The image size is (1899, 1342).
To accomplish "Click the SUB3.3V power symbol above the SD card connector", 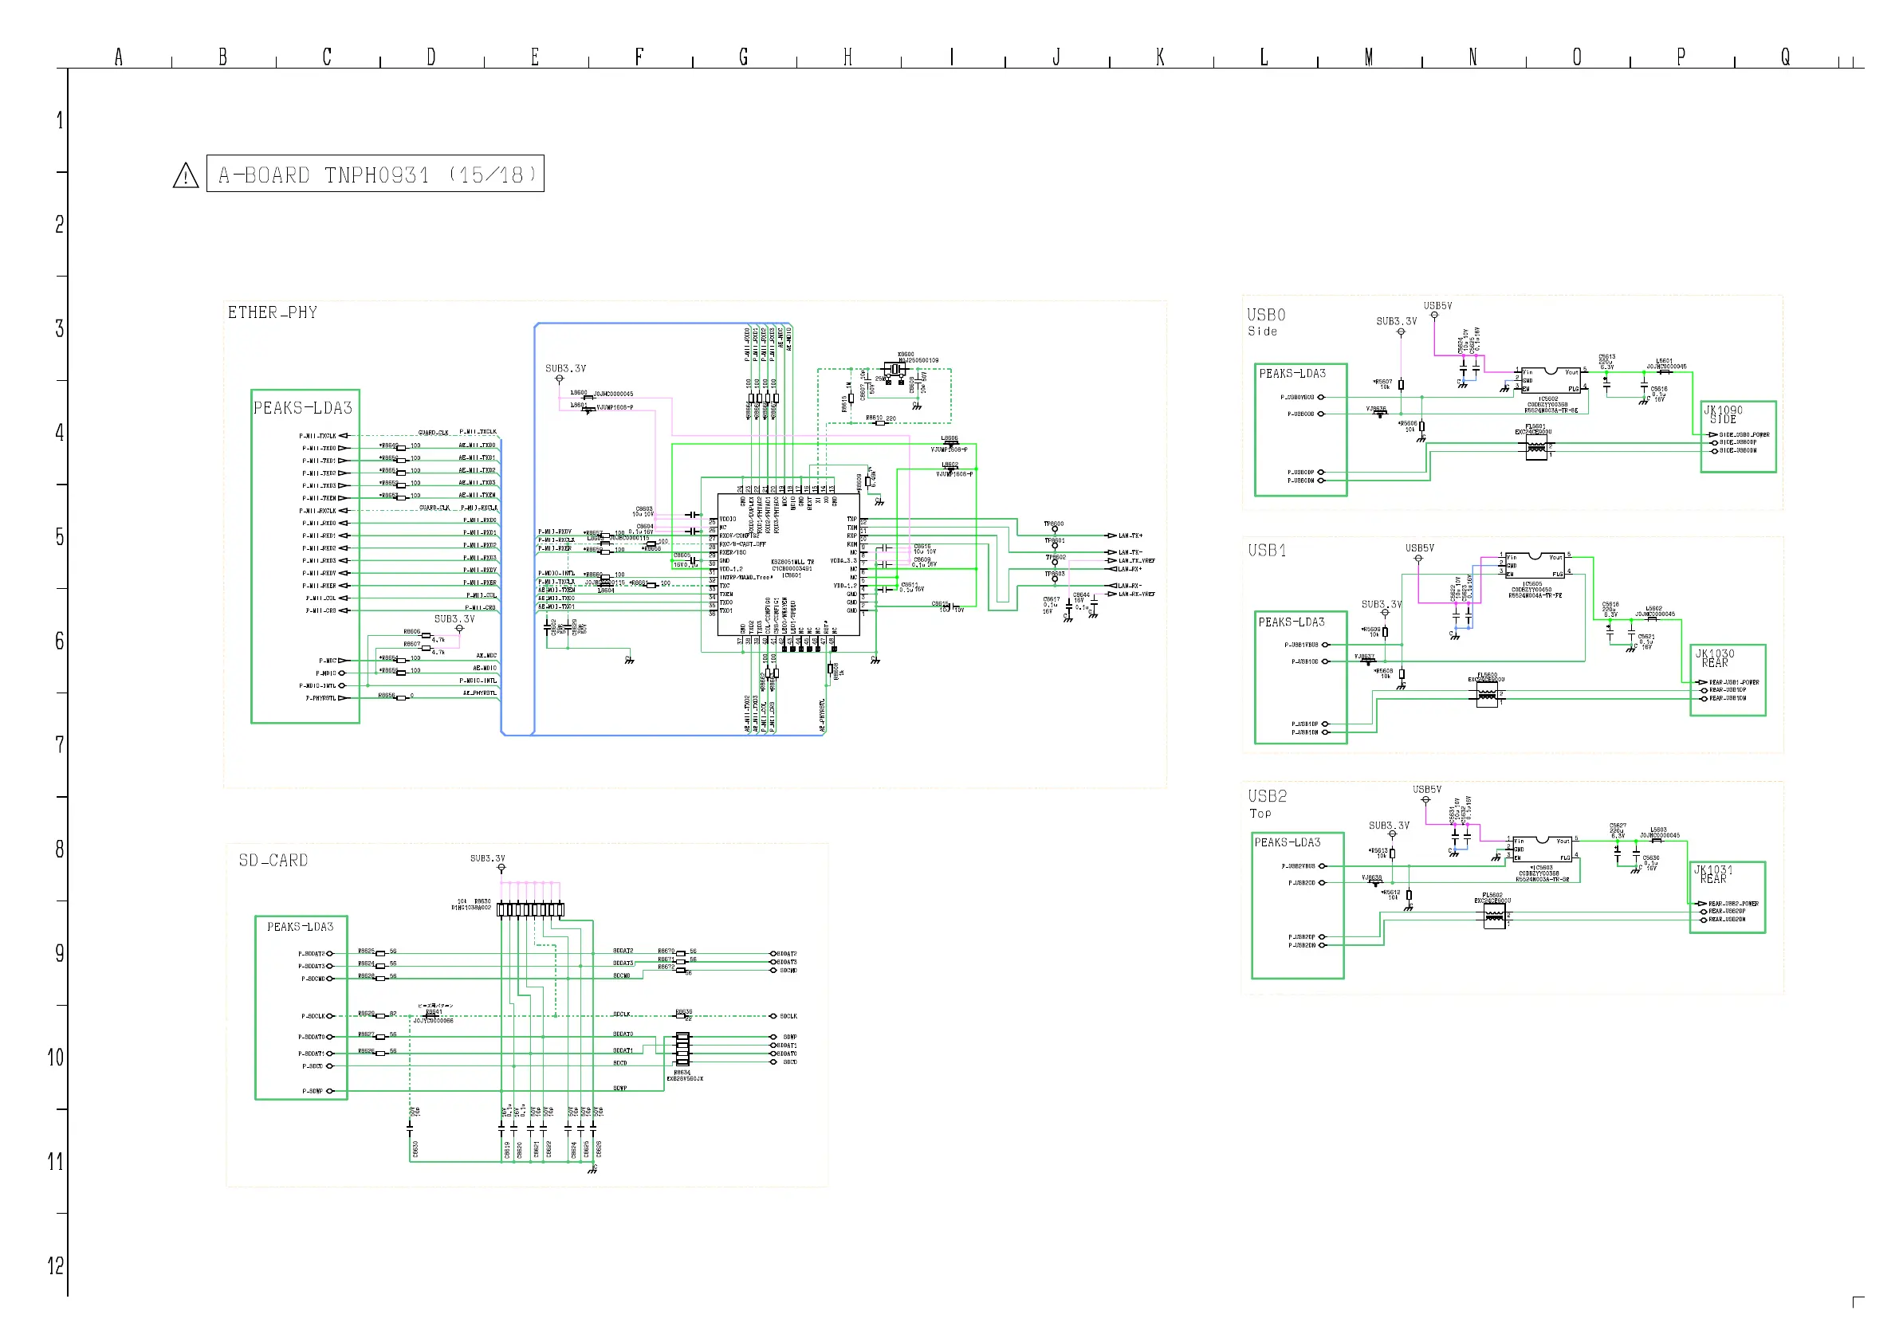I will point(501,867).
